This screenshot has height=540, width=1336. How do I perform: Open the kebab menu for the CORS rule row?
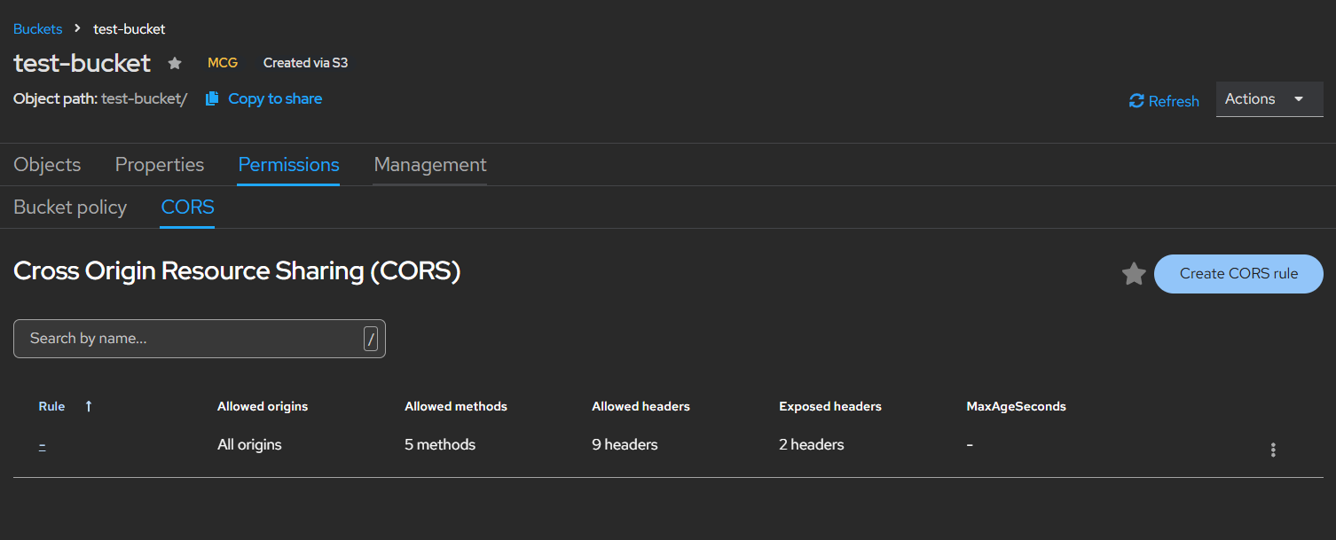(x=1273, y=450)
